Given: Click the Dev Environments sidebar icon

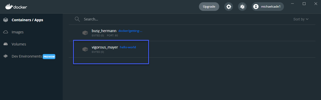Looking at the screenshot, I should (x=6, y=56).
